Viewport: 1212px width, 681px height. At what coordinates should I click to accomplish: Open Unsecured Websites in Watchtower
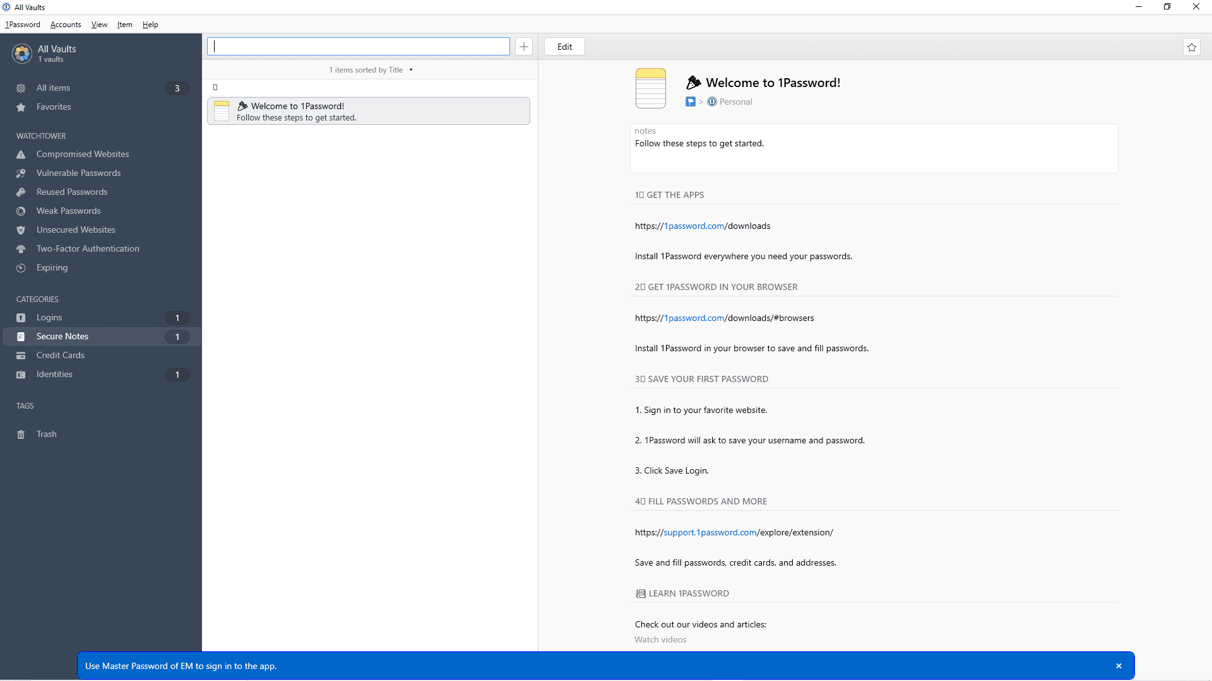(x=101, y=230)
